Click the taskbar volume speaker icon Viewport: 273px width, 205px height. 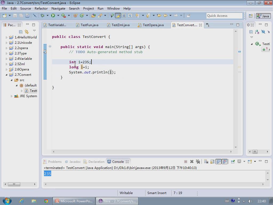(250, 201)
